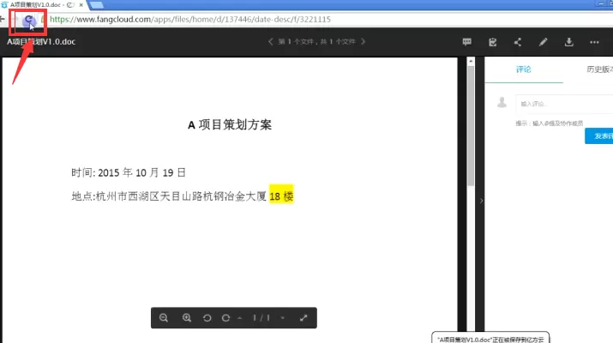Screen dimensions: 613x343
Task: Submit the comment with the blue publish button
Action: click(599, 136)
